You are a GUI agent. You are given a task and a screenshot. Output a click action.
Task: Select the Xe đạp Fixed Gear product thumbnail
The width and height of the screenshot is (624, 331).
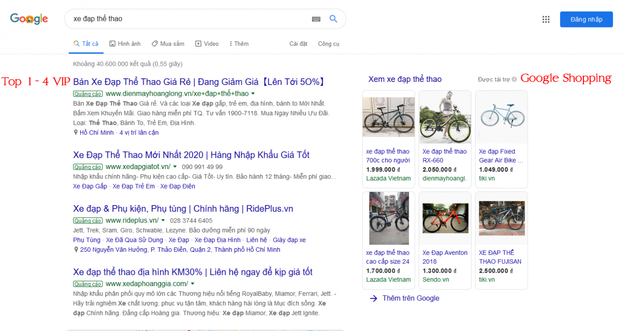[x=501, y=117]
